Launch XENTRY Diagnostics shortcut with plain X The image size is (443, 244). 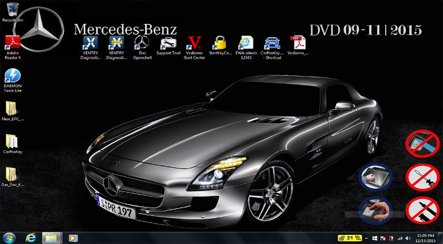pos(90,47)
